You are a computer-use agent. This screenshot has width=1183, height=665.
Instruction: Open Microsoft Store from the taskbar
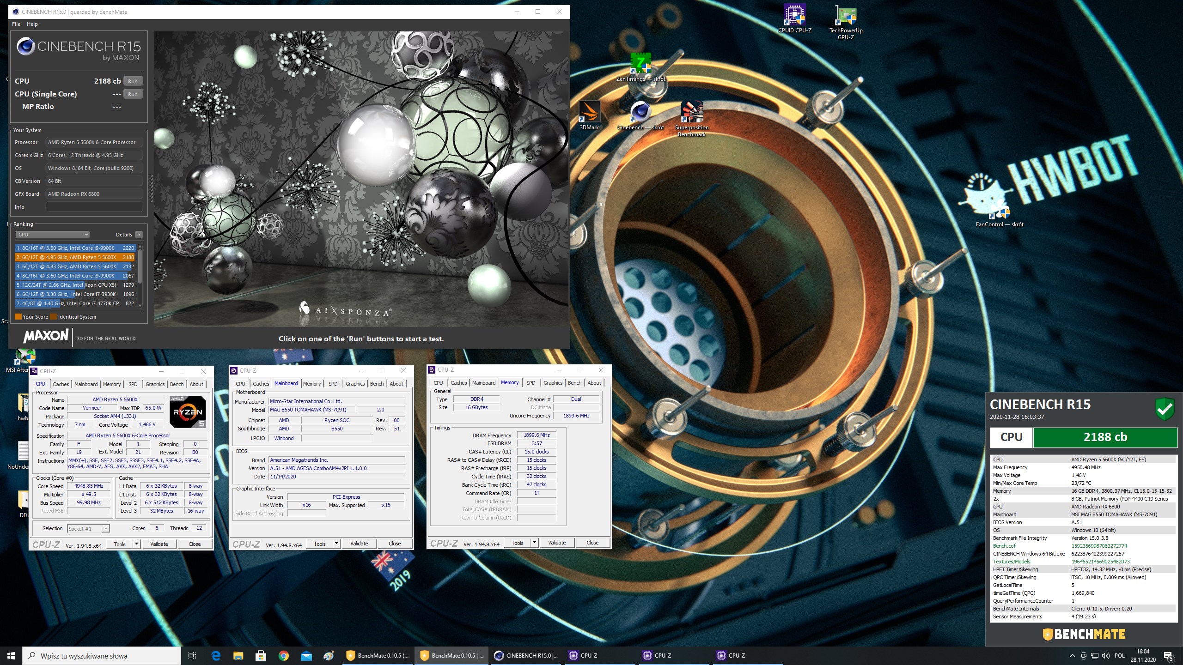click(x=261, y=655)
